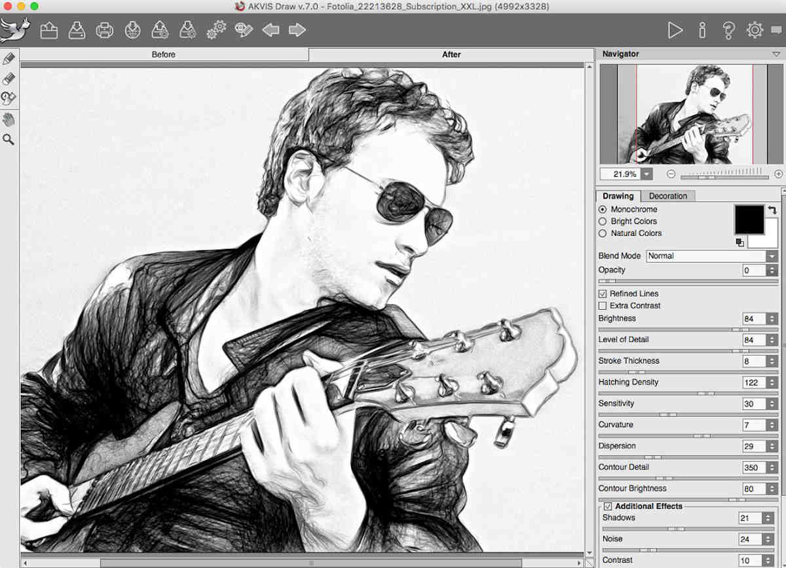Switch to the Before tab
This screenshot has height=568, width=786.
(164, 54)
